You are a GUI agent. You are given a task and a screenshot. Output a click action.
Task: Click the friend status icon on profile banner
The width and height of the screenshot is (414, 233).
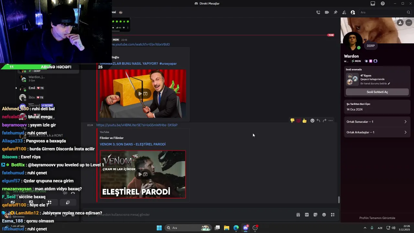click(400, 23)
